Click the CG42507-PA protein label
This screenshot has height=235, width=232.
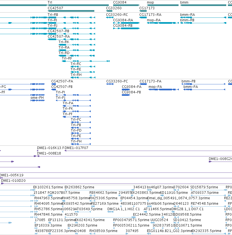tap(62, 81)
